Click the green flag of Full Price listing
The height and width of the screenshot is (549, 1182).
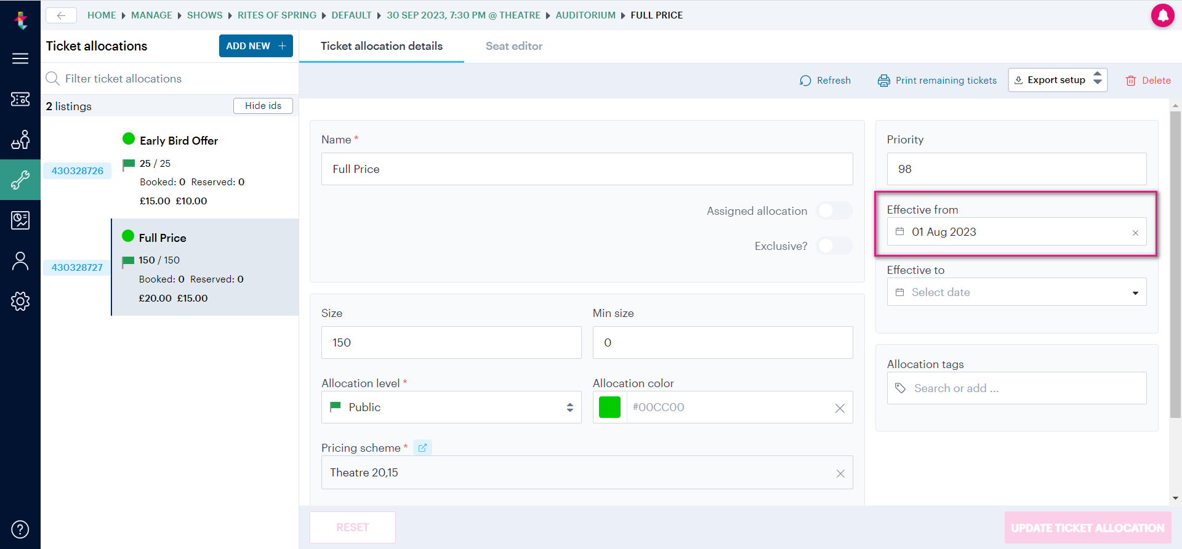point(128,261)
